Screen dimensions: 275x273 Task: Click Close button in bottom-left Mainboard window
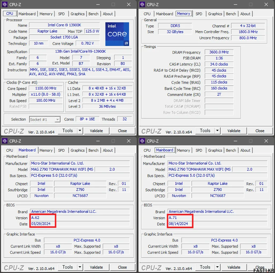122,267
